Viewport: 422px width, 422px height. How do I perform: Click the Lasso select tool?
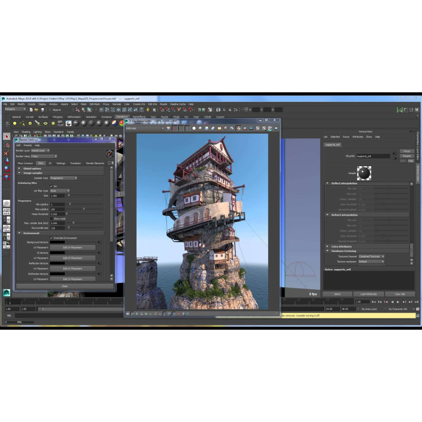7,145
